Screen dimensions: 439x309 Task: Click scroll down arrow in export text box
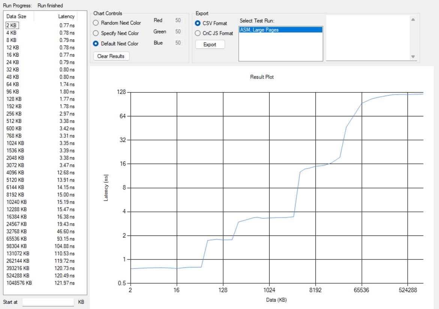point(413,57)
